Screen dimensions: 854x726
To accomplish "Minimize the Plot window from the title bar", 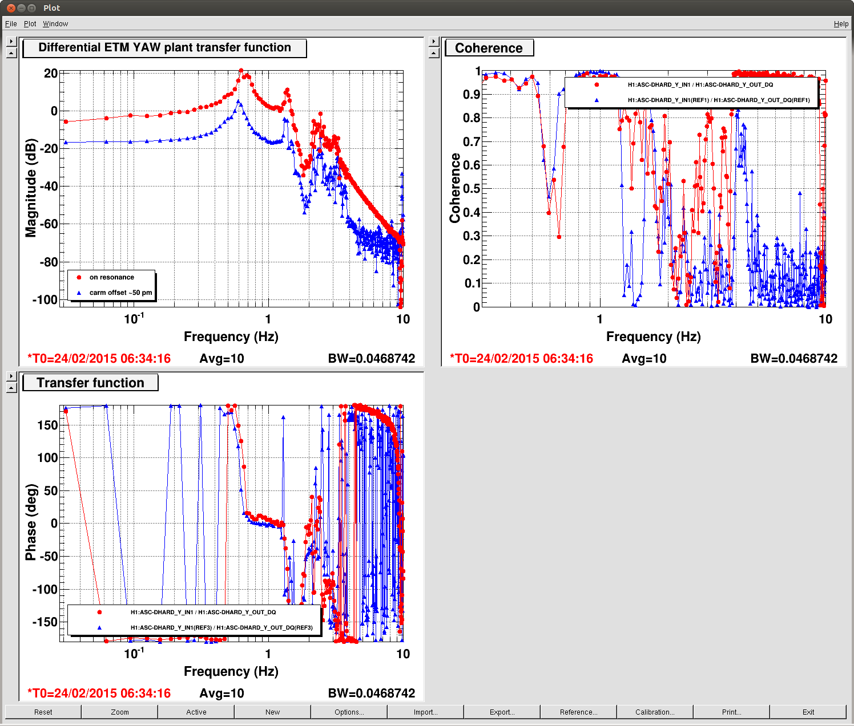I will 21,8.
